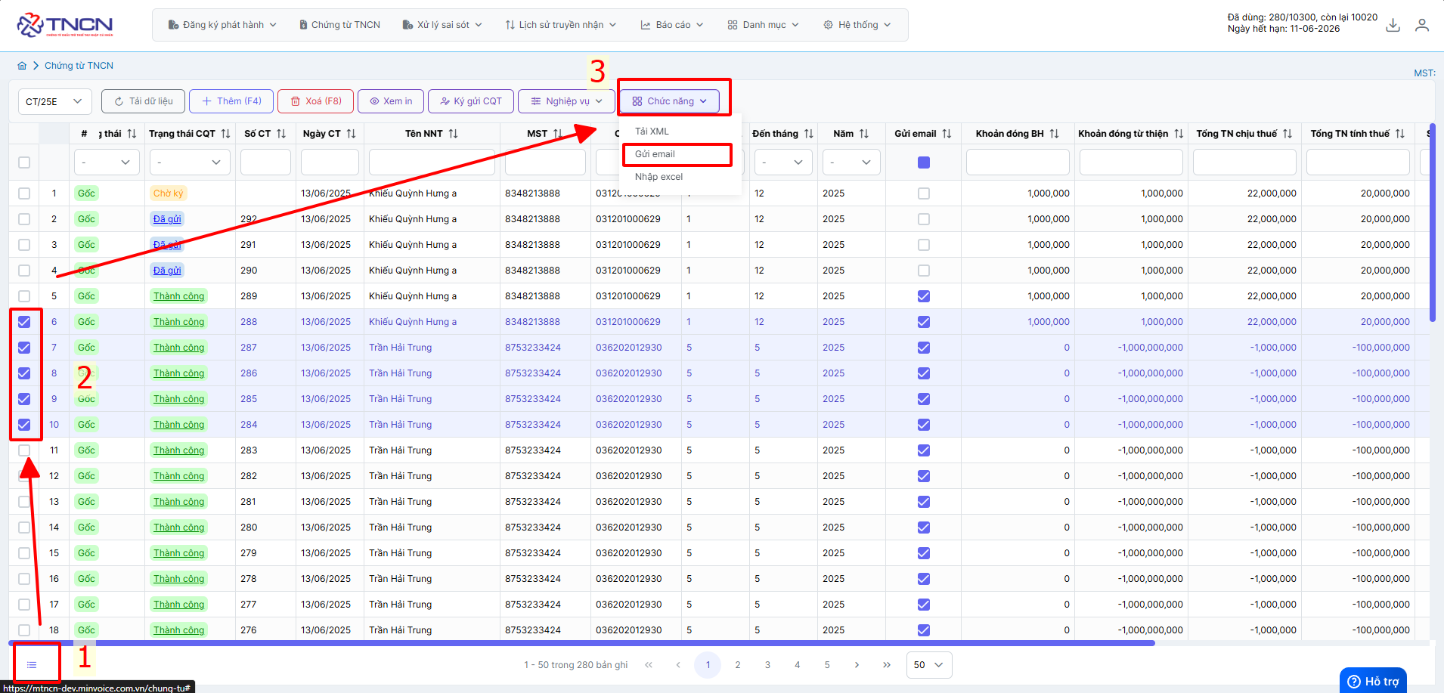Open the Trạng thái filter dropdown

pos(107,162)
